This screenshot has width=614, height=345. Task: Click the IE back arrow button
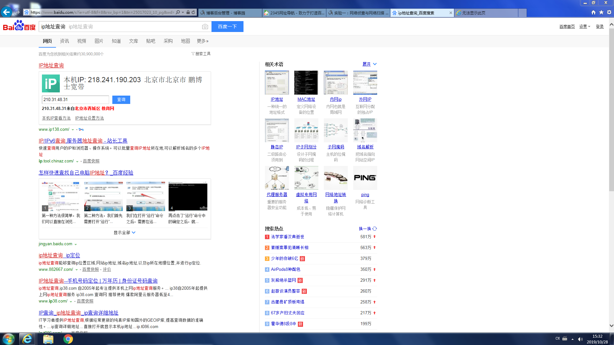6,12
